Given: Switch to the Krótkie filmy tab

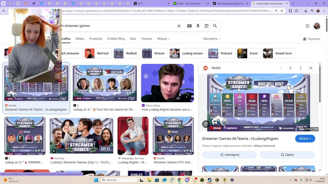Looking at the screenshot, I should point(116,39).
